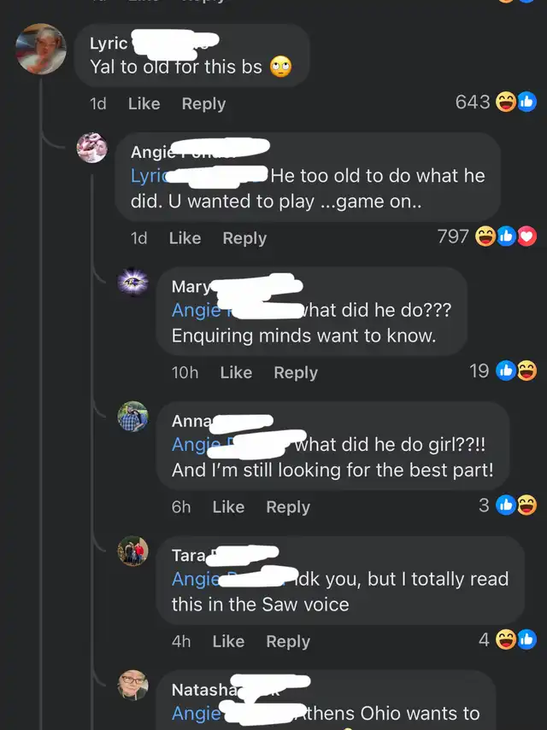This screenshot has width=547, height=730.
Task: View the 19 reactions on Mary's comment
Action: point(503,371)
